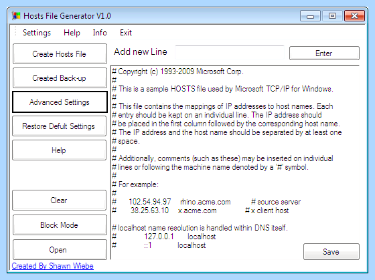Click the Created Back-up button
The height and width of the screenshot is (280, 375).
coord(60,78)
